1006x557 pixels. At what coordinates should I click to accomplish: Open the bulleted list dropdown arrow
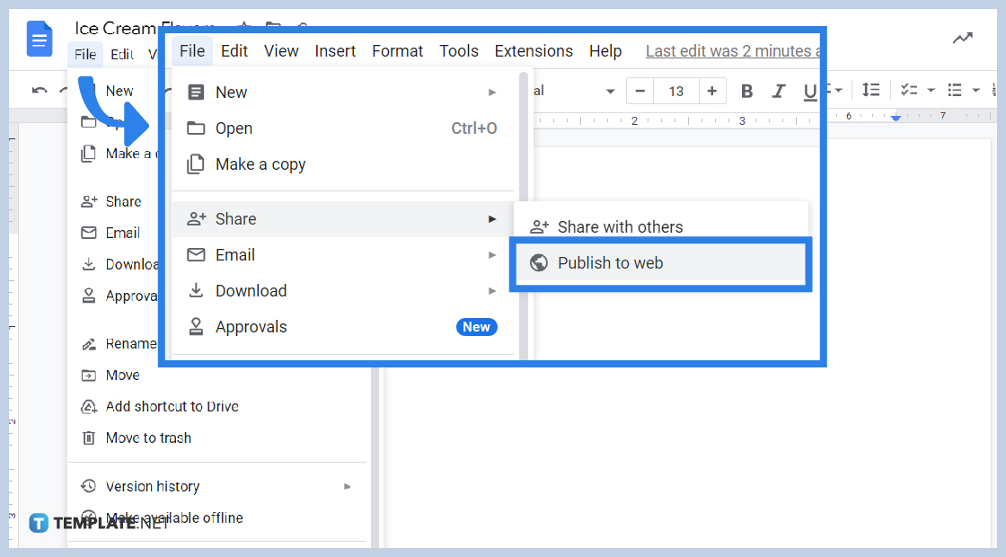[x=975, y=90]
